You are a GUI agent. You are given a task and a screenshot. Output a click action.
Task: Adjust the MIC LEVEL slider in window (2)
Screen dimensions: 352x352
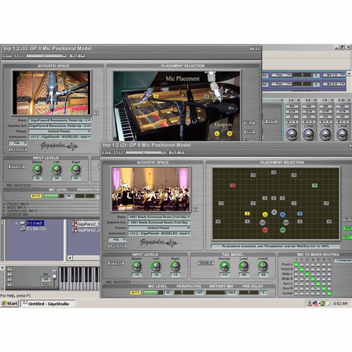153,293
